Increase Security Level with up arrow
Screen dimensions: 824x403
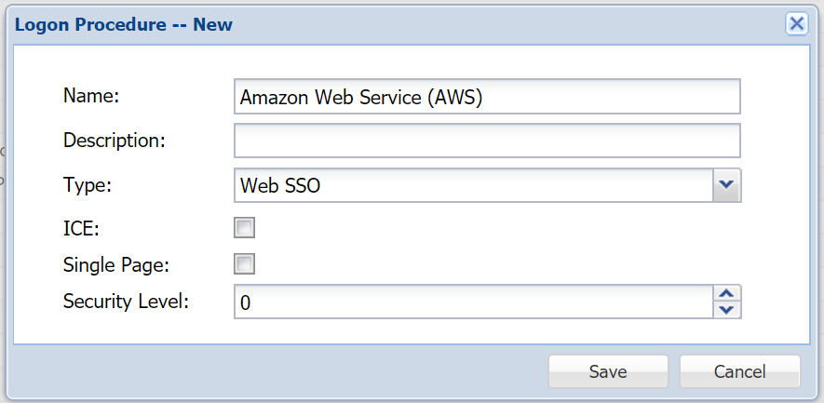(726, 293)
